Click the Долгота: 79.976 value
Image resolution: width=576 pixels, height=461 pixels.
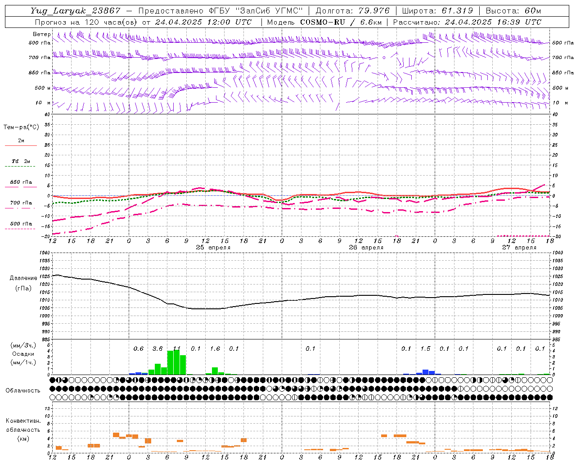352,11
